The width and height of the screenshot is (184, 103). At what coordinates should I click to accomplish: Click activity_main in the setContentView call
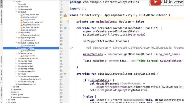pos(133,35)
